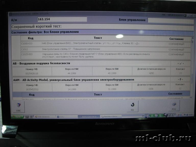The height and width of the screenshot is (147, 196).
Task: Click the Сохраненный короткий тест heading
Action: coord(36,27)
